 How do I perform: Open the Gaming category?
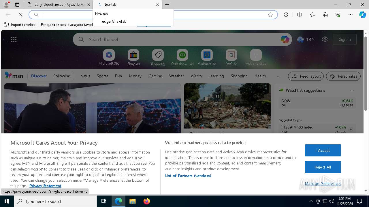[x=155, y=76]
